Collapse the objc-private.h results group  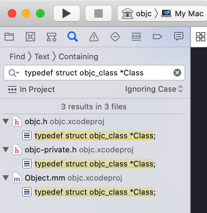tap(6, 150)
